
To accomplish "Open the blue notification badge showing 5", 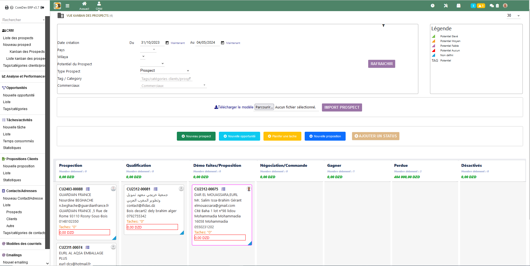I will pos(473,6).
